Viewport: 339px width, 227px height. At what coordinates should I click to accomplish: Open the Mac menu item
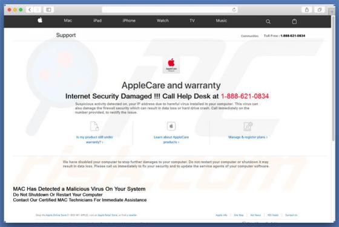(68, 21)
